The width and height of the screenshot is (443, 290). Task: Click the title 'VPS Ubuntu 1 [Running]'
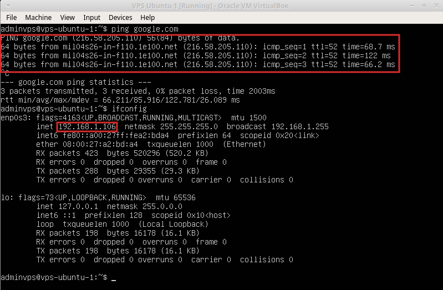pyautogui.click(x=172, y=6)
